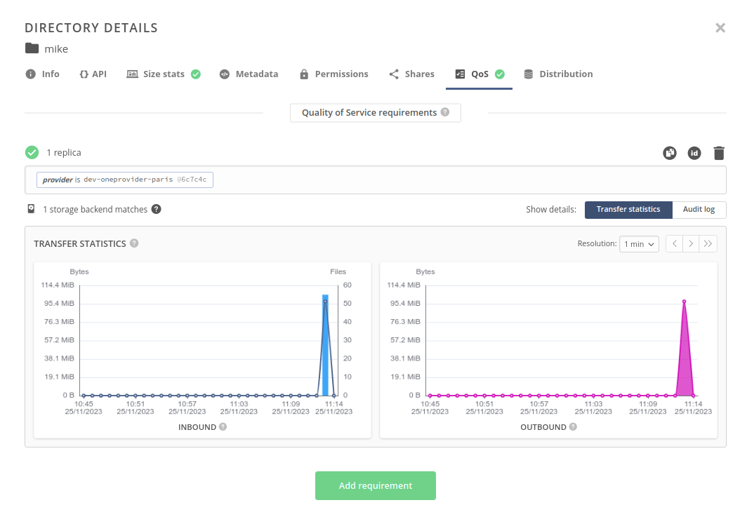The width and height of the screenshot is (747, 512).
Task: Click the requirement id icon
Action: [694, 153]
